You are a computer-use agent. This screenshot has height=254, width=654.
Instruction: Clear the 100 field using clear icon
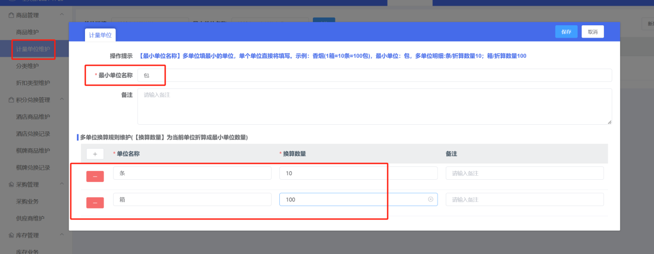(431, 199)
